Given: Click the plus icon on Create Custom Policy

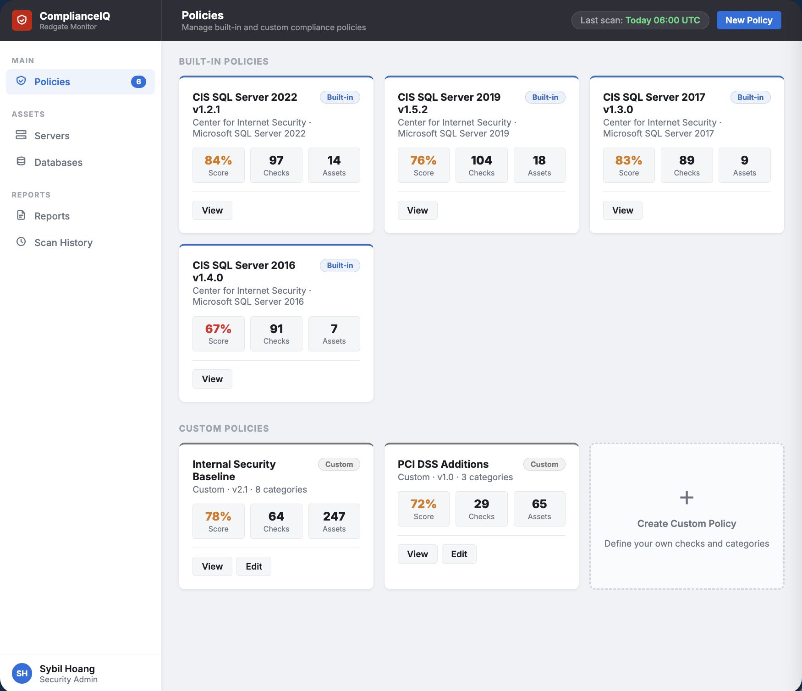Looking at the screenshot, I should click(686, 497).
